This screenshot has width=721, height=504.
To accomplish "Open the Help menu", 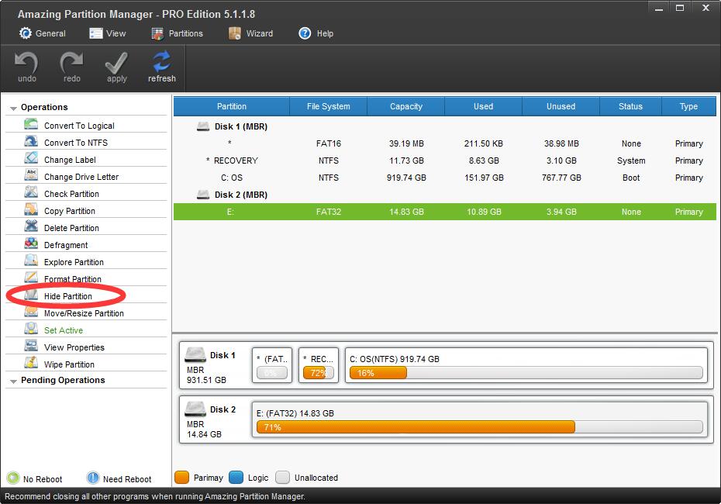I will click(x=316, y=33).
